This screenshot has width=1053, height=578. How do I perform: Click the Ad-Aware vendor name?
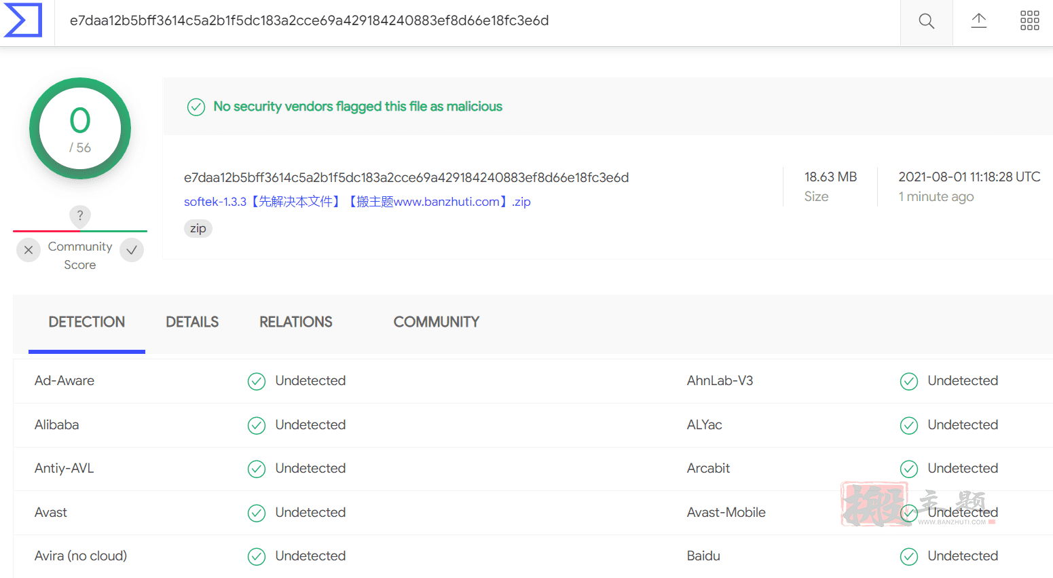point(64,381)
